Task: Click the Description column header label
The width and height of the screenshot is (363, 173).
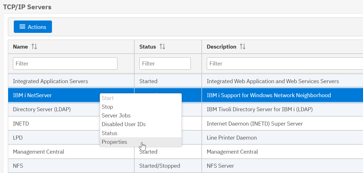Action: point(221,47)
